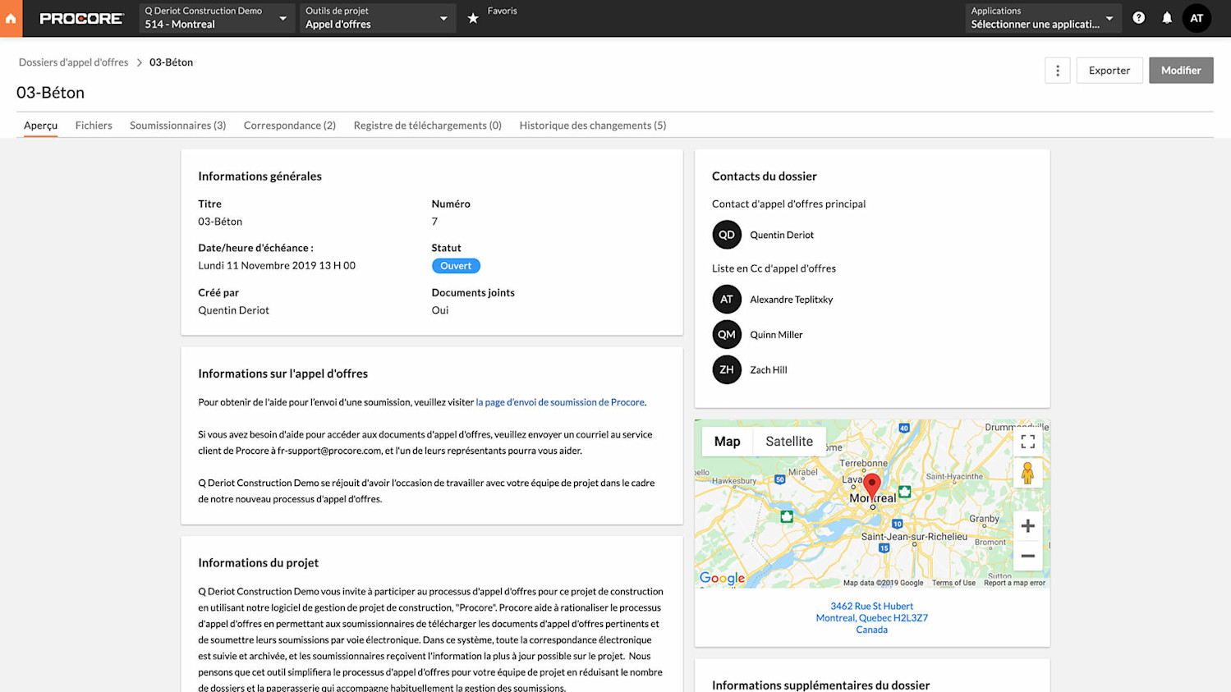The width and height of the screenshot is (1231, 692).
Task: Click the AT avatar for Alexandre Teplitxky
Action: point(727,300)
